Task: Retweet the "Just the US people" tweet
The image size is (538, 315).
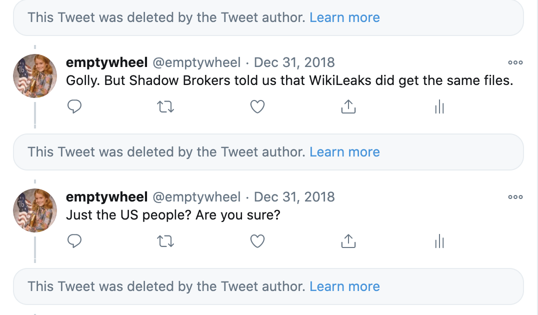Action: 165,241
